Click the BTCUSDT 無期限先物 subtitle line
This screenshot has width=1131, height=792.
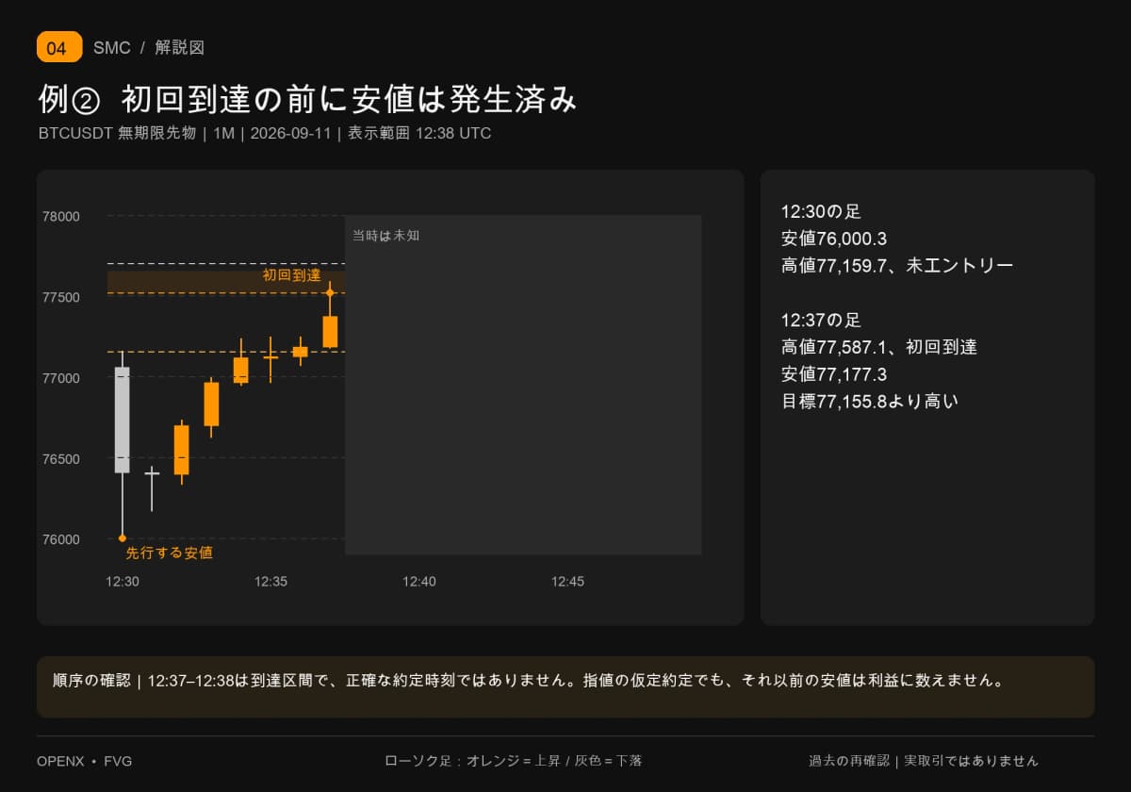(x=265, y=133)
